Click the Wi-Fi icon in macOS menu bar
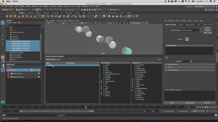 [186, 1]
